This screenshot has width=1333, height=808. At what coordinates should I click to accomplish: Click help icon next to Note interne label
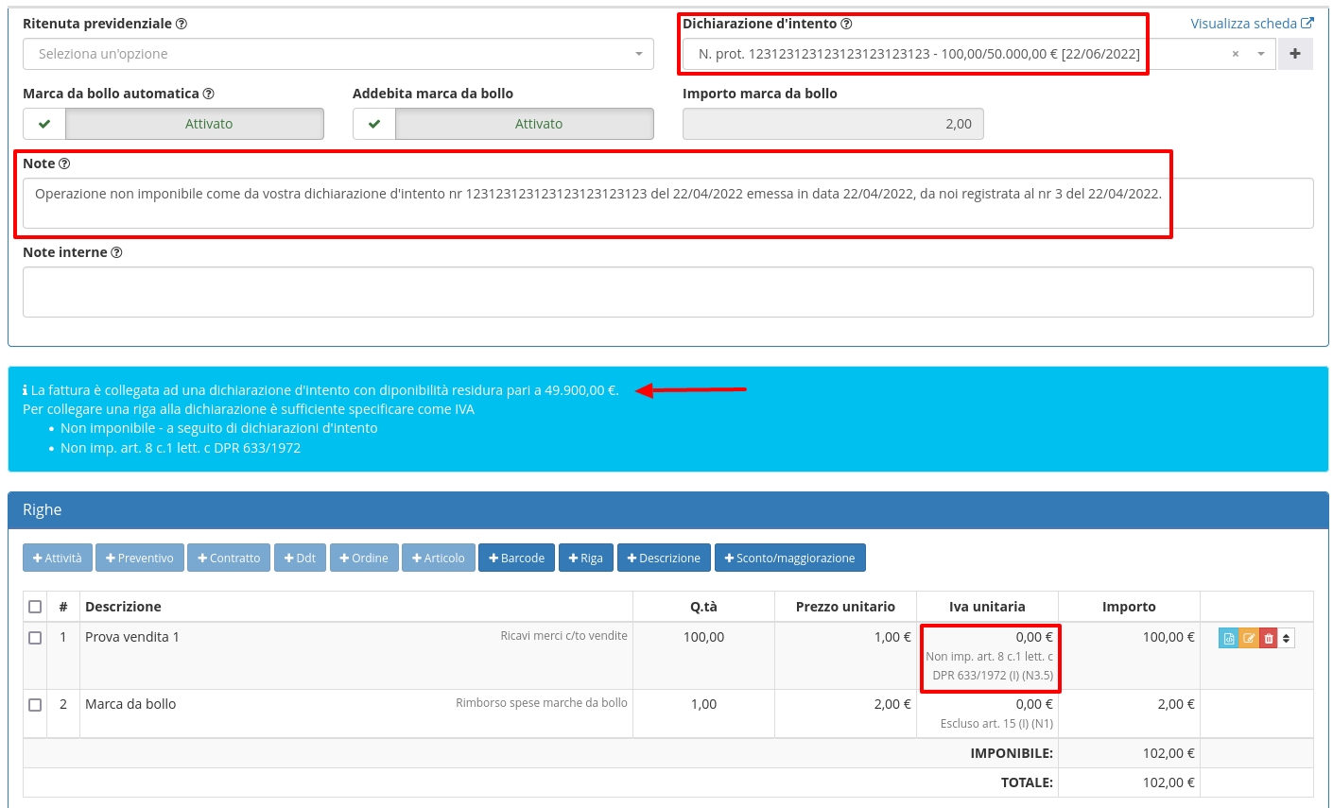tap(116, 252)
